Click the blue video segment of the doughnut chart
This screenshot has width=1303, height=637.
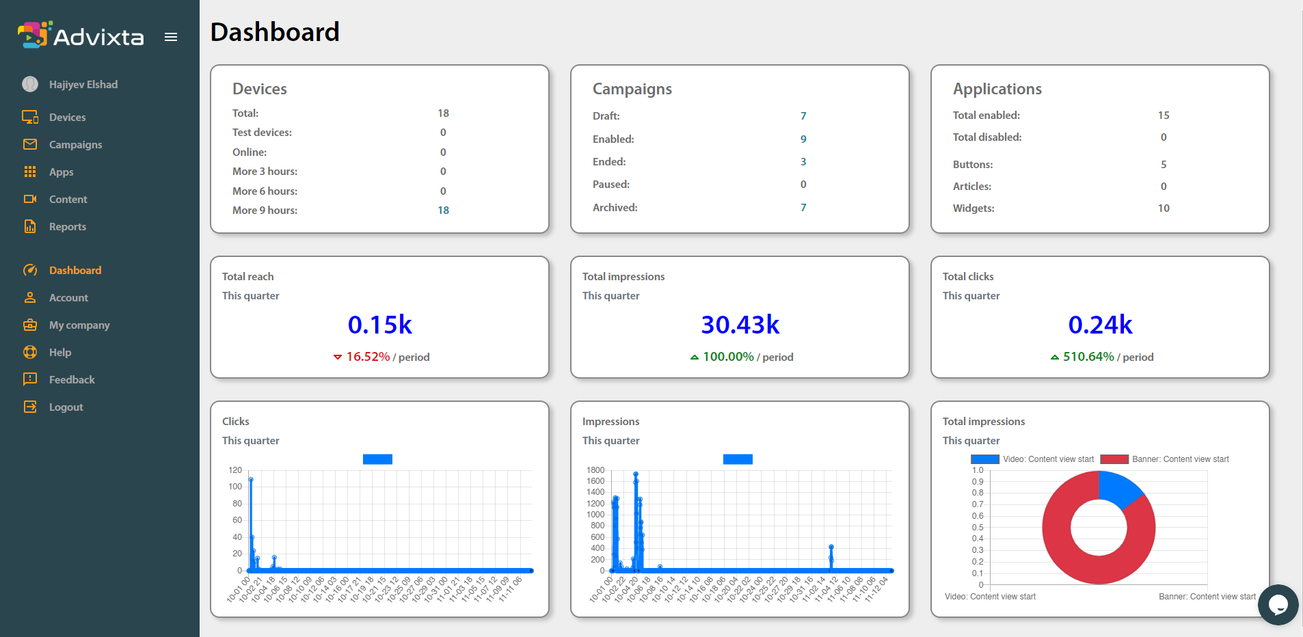(1118, 487)
